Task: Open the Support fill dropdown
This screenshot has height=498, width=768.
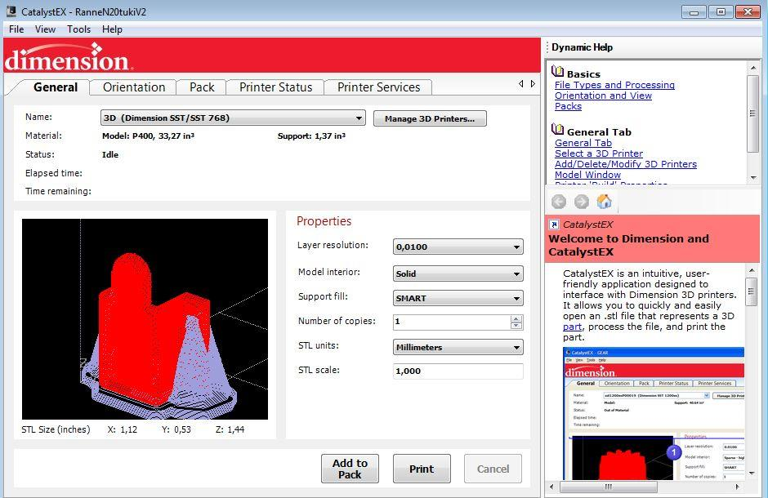Action: pos(458,299)
